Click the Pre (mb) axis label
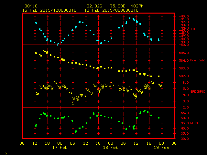The height and width of the screenshot is (155, 207). (198, 60)
